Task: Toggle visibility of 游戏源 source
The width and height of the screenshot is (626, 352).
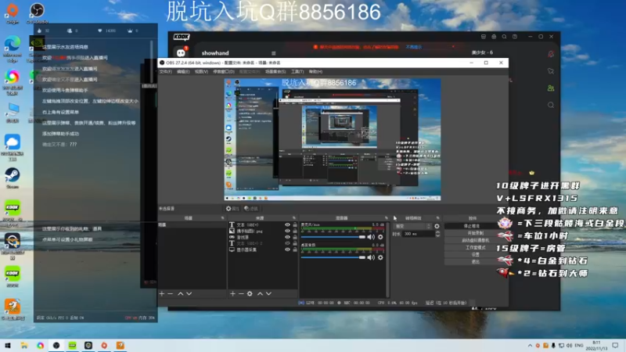Action: (287, 237)
